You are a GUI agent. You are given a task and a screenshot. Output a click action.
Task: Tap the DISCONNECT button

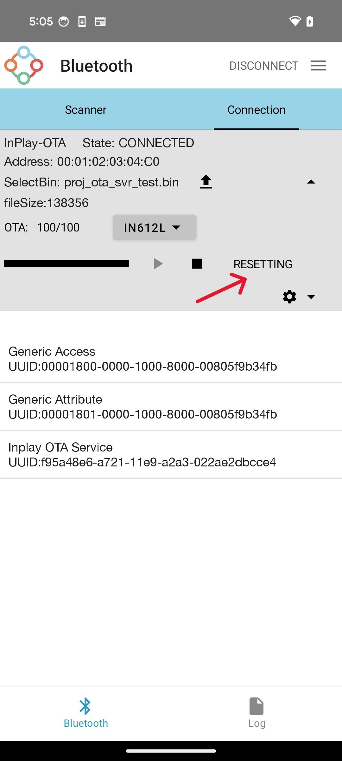point(264,66)
